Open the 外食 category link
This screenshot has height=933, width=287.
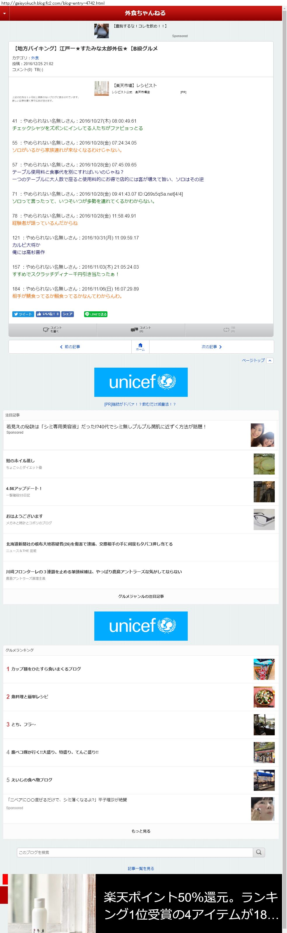35,58
